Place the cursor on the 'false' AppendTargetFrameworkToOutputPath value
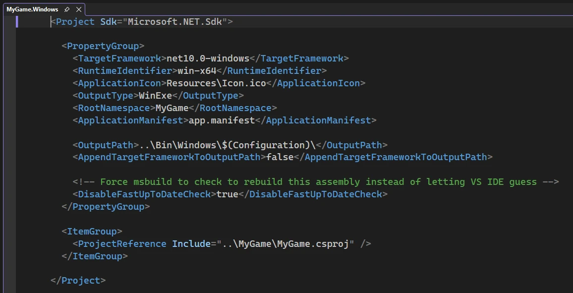 [x=280, y=157]
